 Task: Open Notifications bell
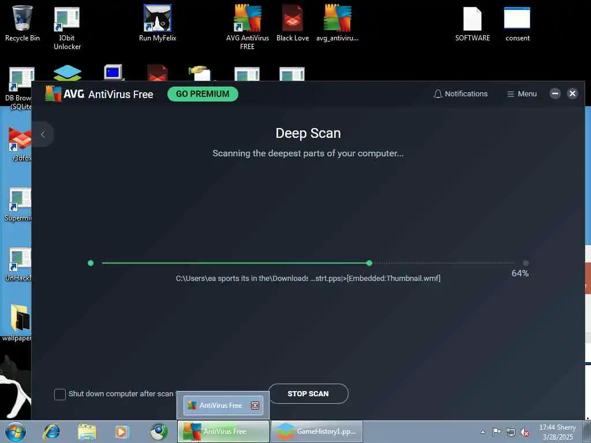461,94
